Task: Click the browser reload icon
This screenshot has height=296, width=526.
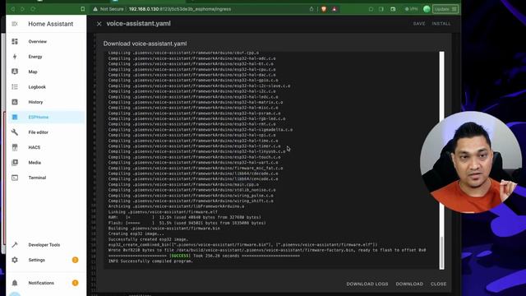Action: (x=33, y=9)
